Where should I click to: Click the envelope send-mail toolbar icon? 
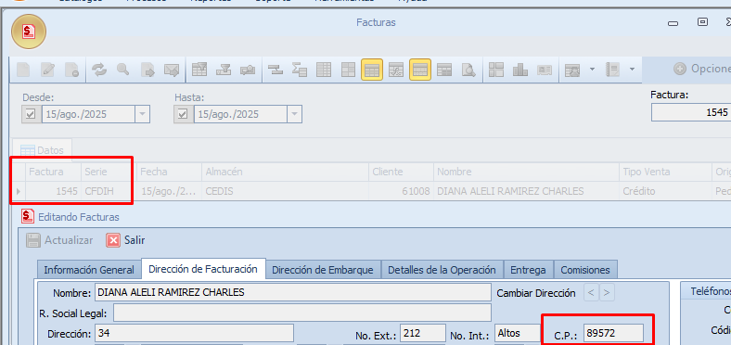[172, 70]
